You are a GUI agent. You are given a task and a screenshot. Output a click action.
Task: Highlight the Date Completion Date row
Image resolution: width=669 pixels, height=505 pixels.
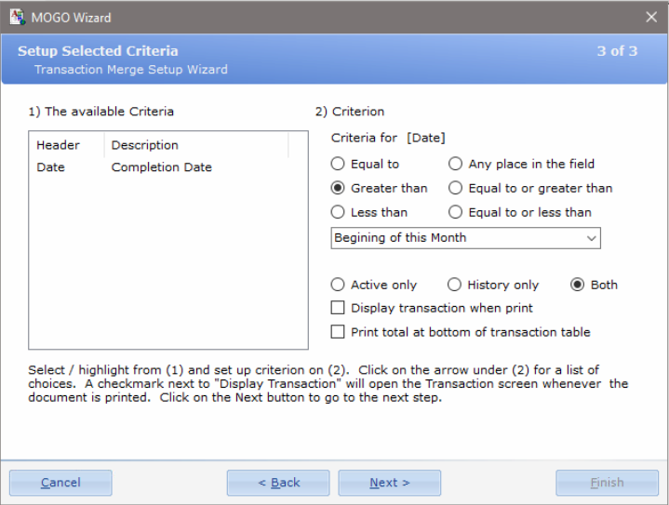168,167
